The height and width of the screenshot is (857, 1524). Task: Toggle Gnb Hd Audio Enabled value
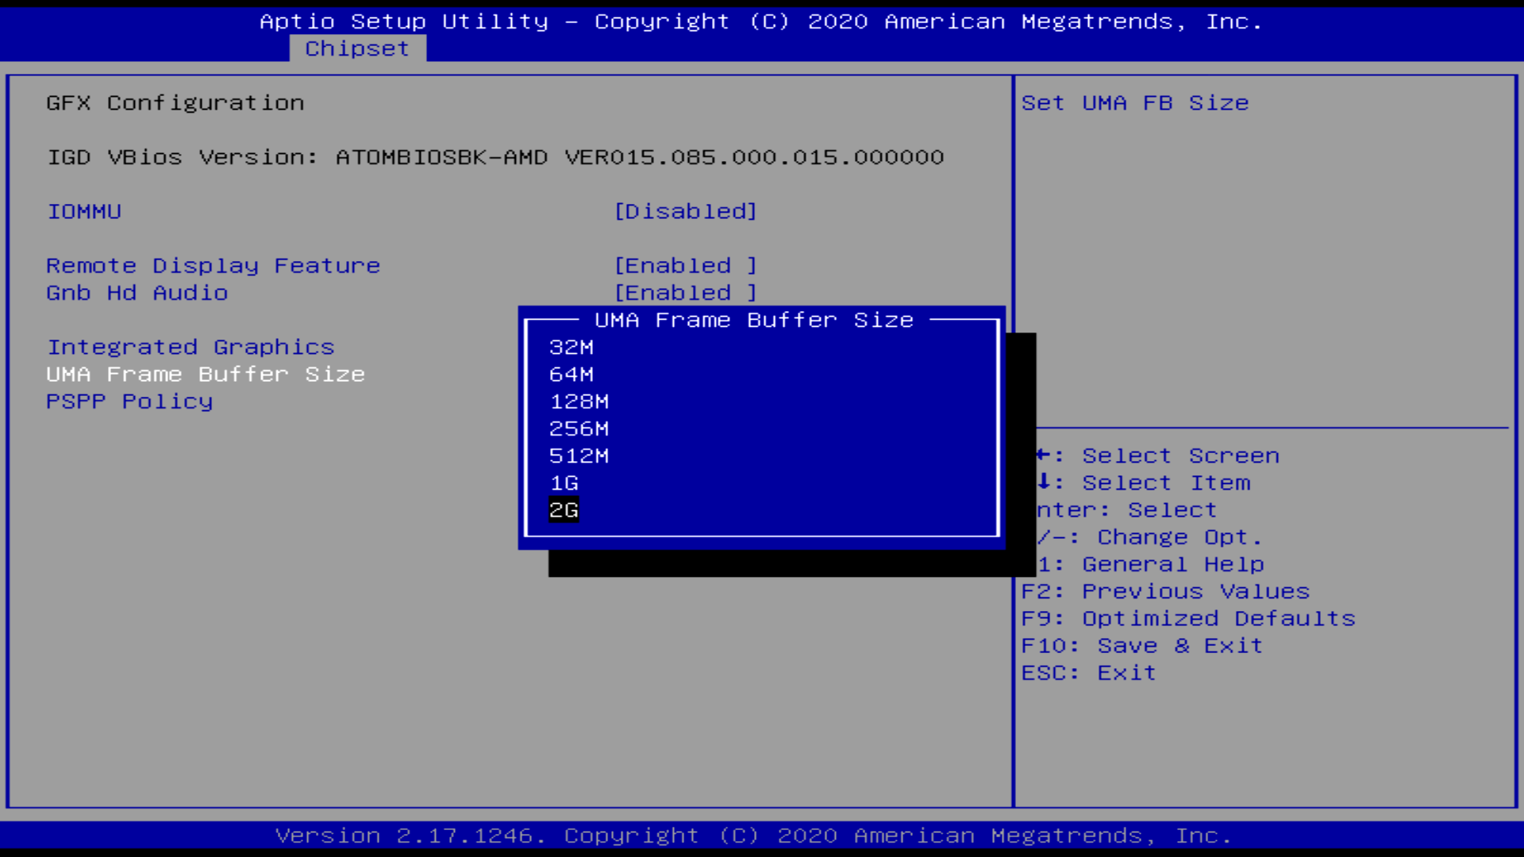[685, 293]
